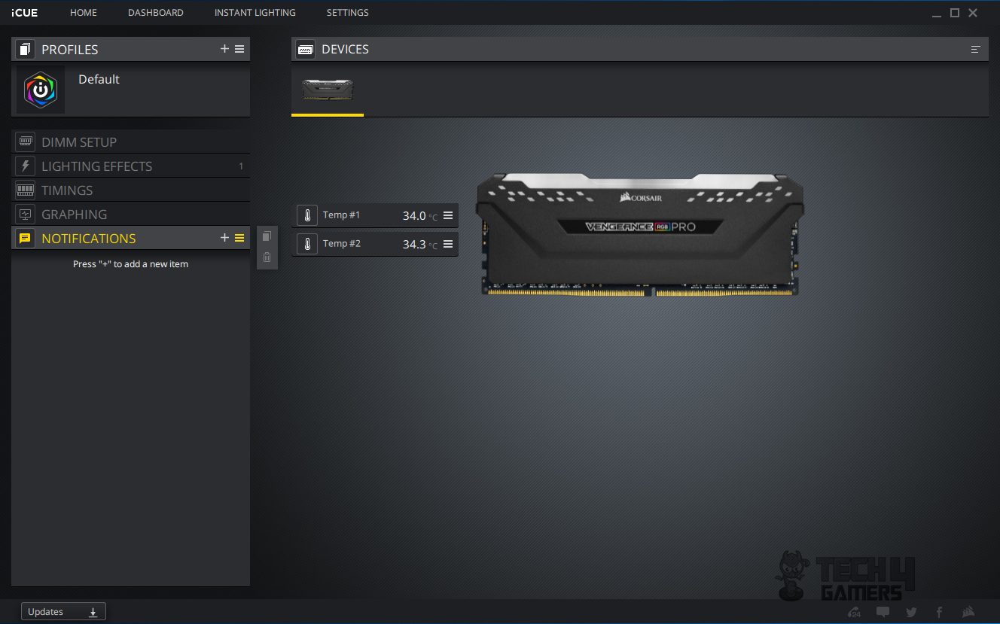
Task: Open GRAPHING section
Action: click(x=130, y=214)
